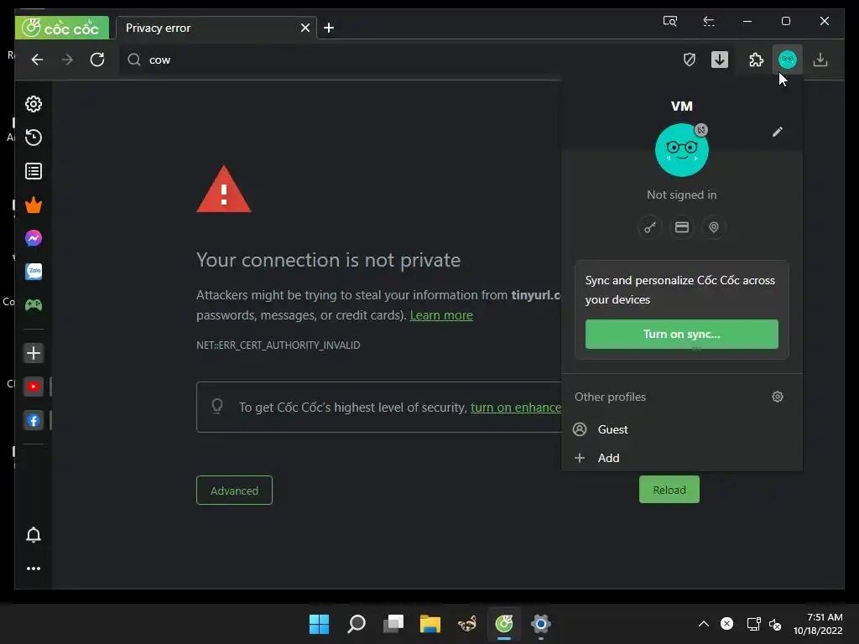
Task: Click the Cốc Cốc logo button
Action: [62, 28]
